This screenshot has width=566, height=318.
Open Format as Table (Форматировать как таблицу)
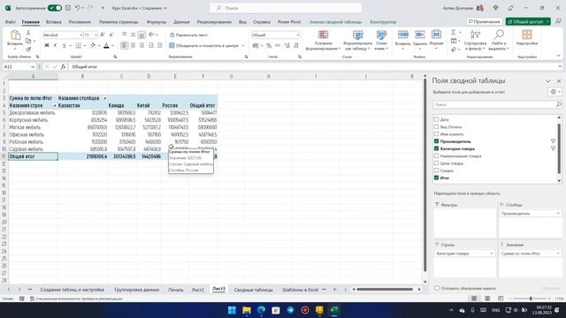point(357,40)
